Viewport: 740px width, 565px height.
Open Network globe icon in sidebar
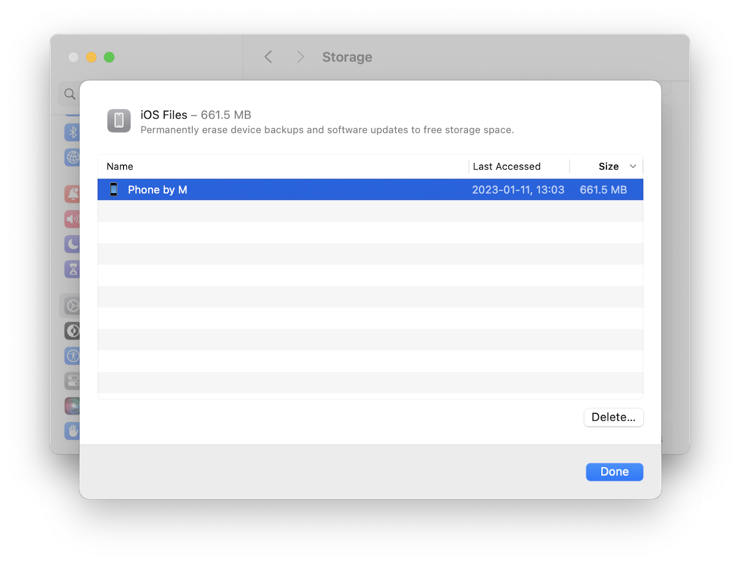point(72,158)
